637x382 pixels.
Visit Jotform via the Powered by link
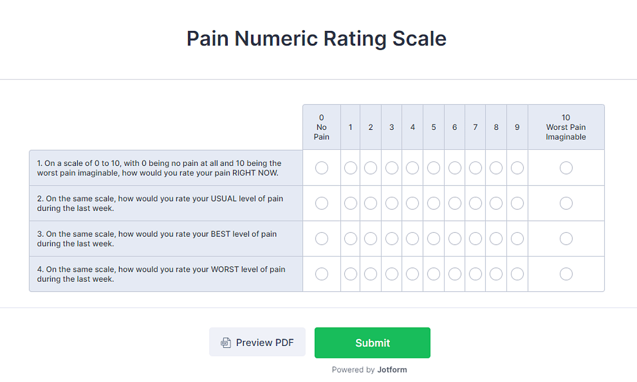coord(391,370)
